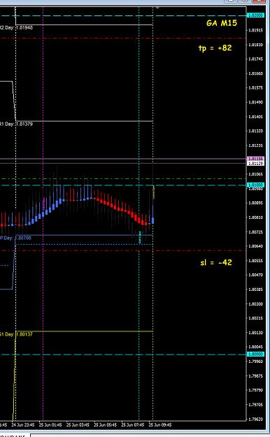Click the 1.80725 price scale value

click(256, 232)
